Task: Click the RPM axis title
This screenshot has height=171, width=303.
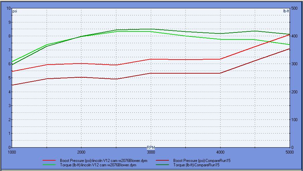Action: [x=151, y=147]
